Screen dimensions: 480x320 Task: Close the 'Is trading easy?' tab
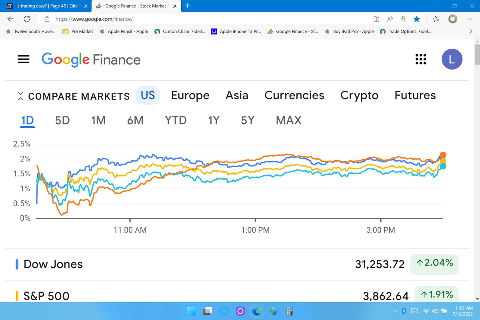[x=85, y=6]
